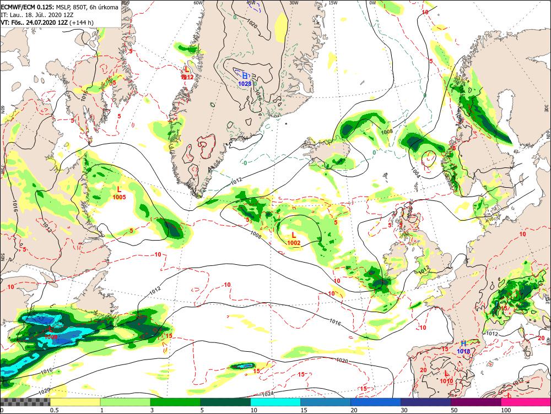Screen dimensions: 551x414
Task: Click the '60W' longitude label at top
Action: pyautogui.click(x=198, y=3)
